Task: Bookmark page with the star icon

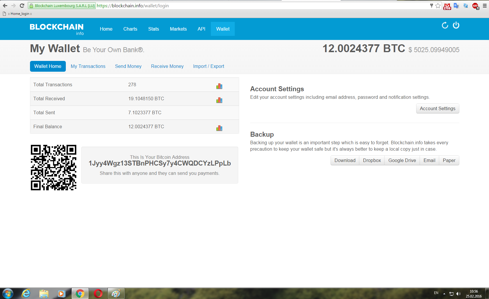Action: (x=438, y=6)
